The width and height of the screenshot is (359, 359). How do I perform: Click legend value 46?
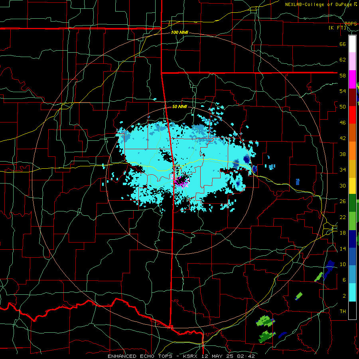[x=343, y=123]
